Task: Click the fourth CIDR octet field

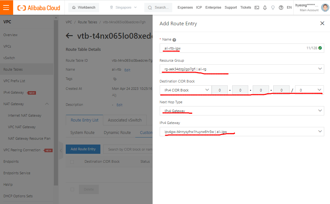Action: pos(281,90)
